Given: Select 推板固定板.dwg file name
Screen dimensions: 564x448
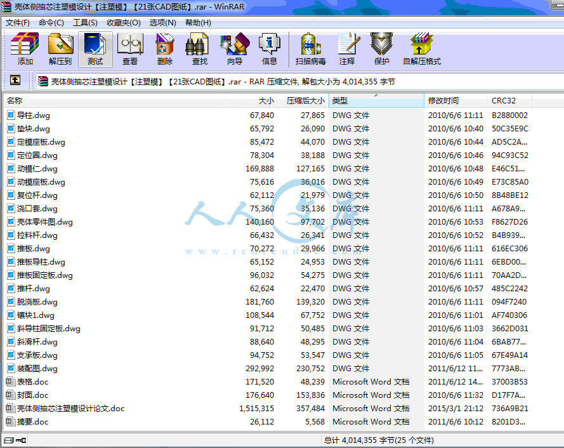Looking at the screenshot, I should point(44,275).
